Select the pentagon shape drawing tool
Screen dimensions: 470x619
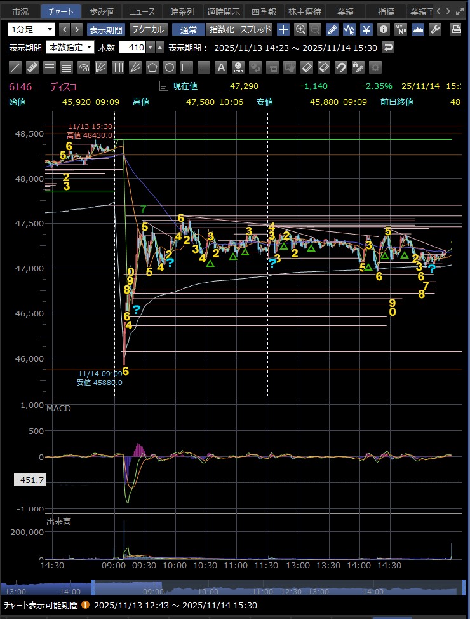coord(152,67)
